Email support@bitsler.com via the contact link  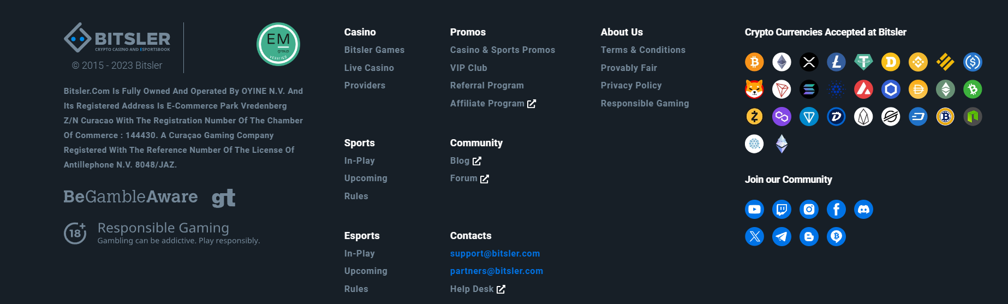pyautogui.click(x=494, y=254)
